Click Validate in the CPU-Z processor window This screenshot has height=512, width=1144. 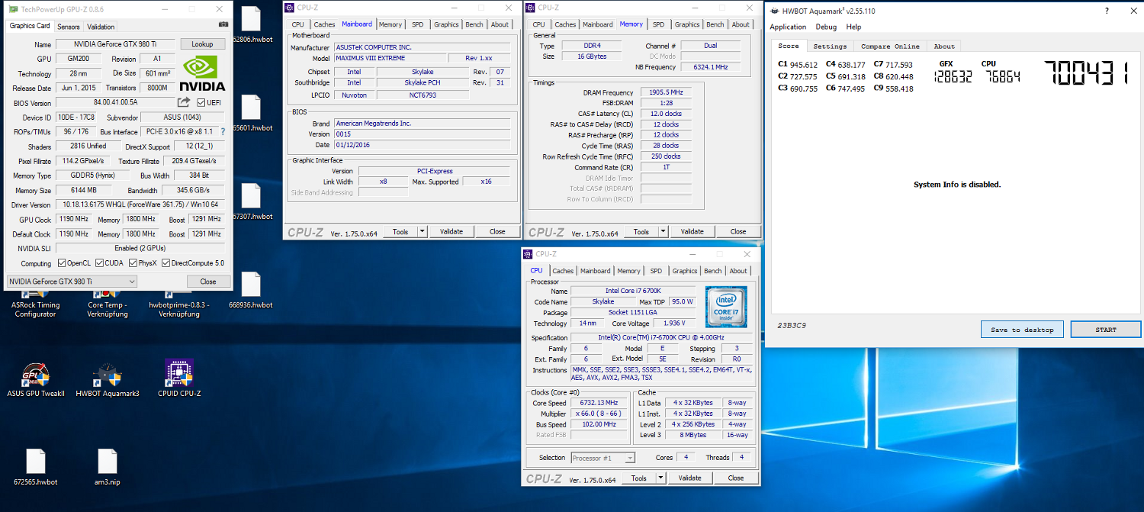[x=689, y=478]
